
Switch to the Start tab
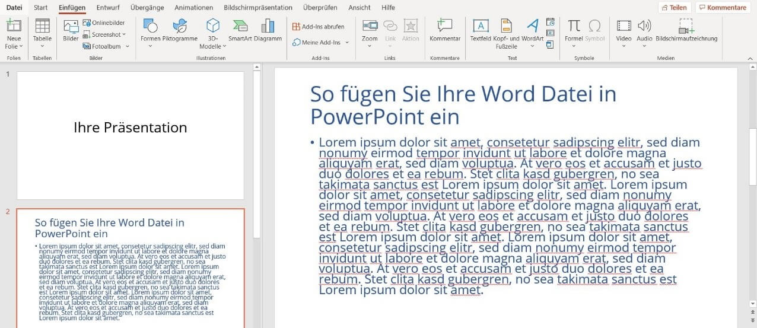point(41,8)
